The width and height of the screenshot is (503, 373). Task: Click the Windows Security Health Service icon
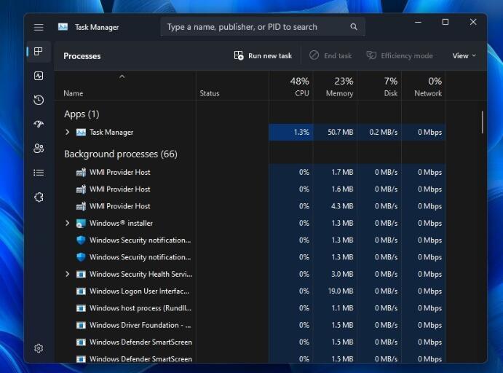pyautogui.click(x=81, y=274)
